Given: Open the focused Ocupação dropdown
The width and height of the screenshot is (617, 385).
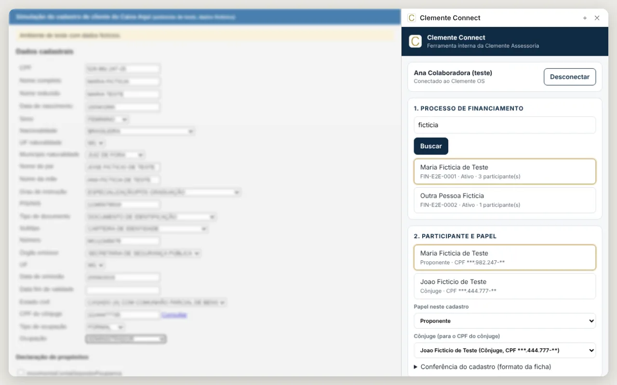Looking at the screenshot, I should (x=126, y=339).
